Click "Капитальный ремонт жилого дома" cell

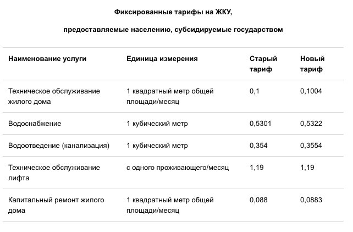[x=56, y=205]
